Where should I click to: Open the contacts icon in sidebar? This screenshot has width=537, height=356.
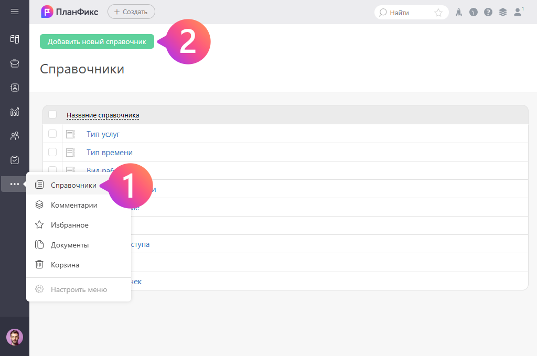(15, 88)
